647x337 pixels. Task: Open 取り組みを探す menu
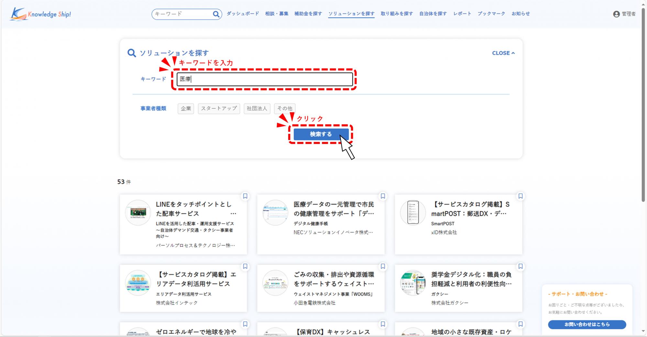click(397, 14)
